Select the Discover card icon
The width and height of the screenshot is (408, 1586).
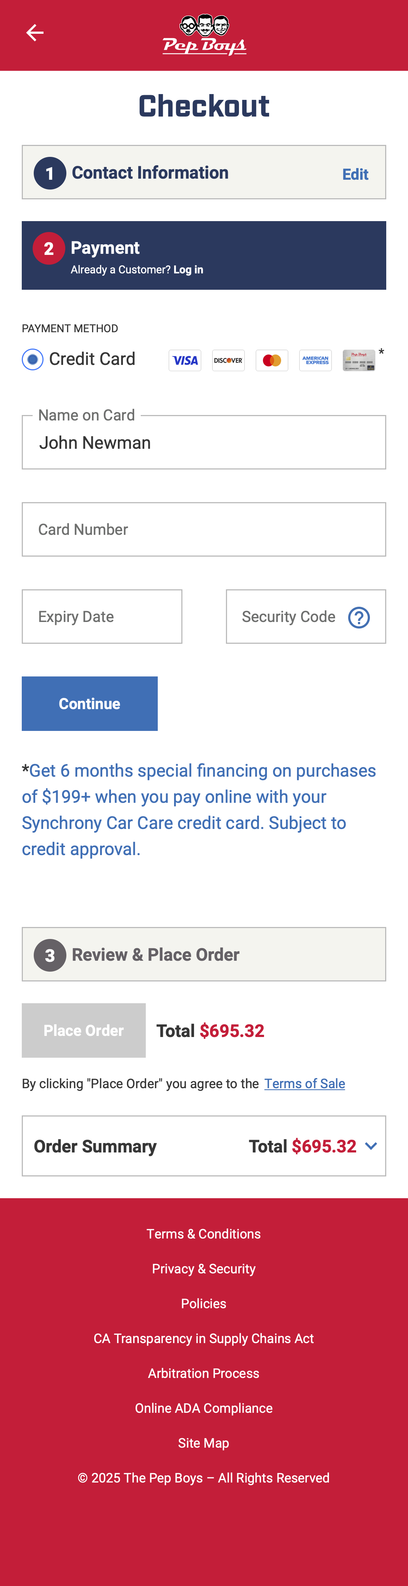point(228,360)
